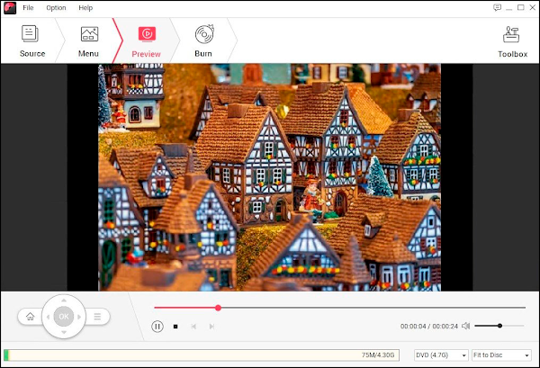Click the app logo icon
Screen dimensions: 540x368
(10, 8)
